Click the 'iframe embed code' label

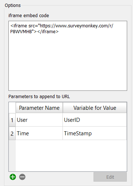point(28,16)
